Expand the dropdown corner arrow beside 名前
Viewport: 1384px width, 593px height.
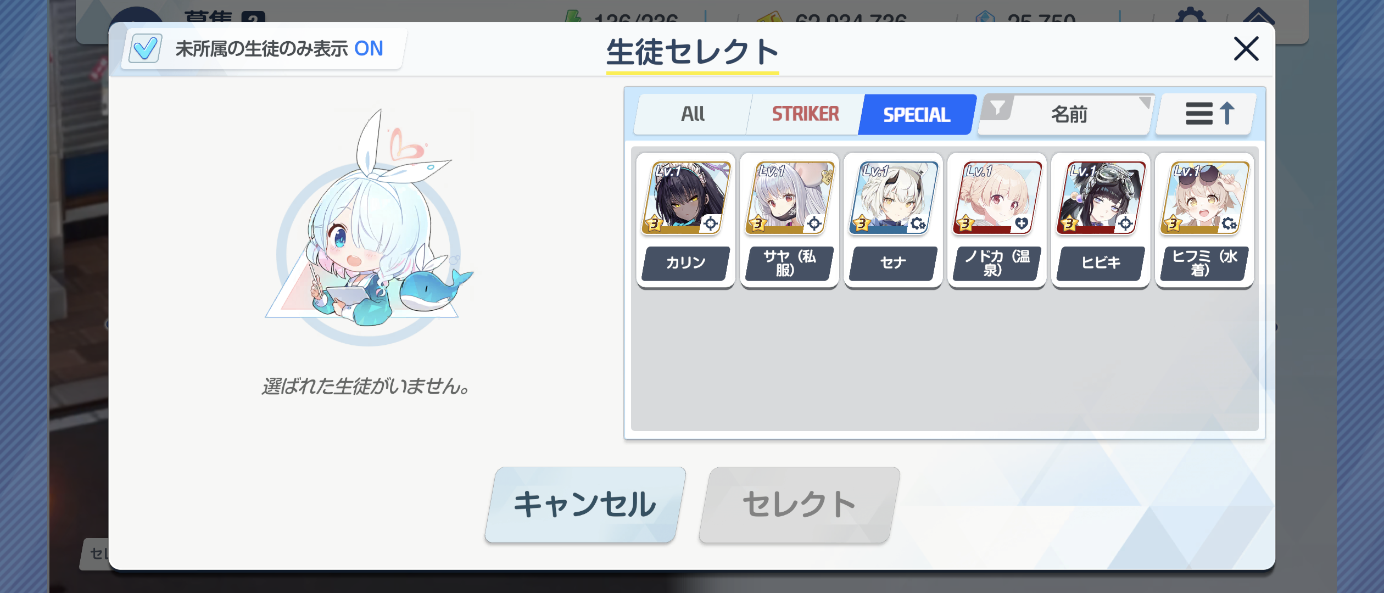1145,102
